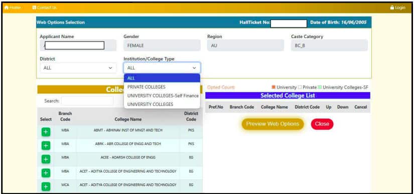Click Pref.No column header
The width and height of the screenshot is (415, 194).
(216, 107)
